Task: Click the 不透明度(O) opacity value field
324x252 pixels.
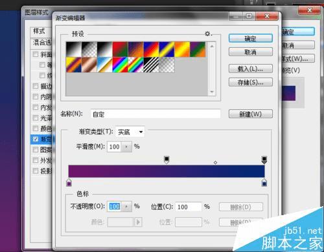Action: (114, 207)
